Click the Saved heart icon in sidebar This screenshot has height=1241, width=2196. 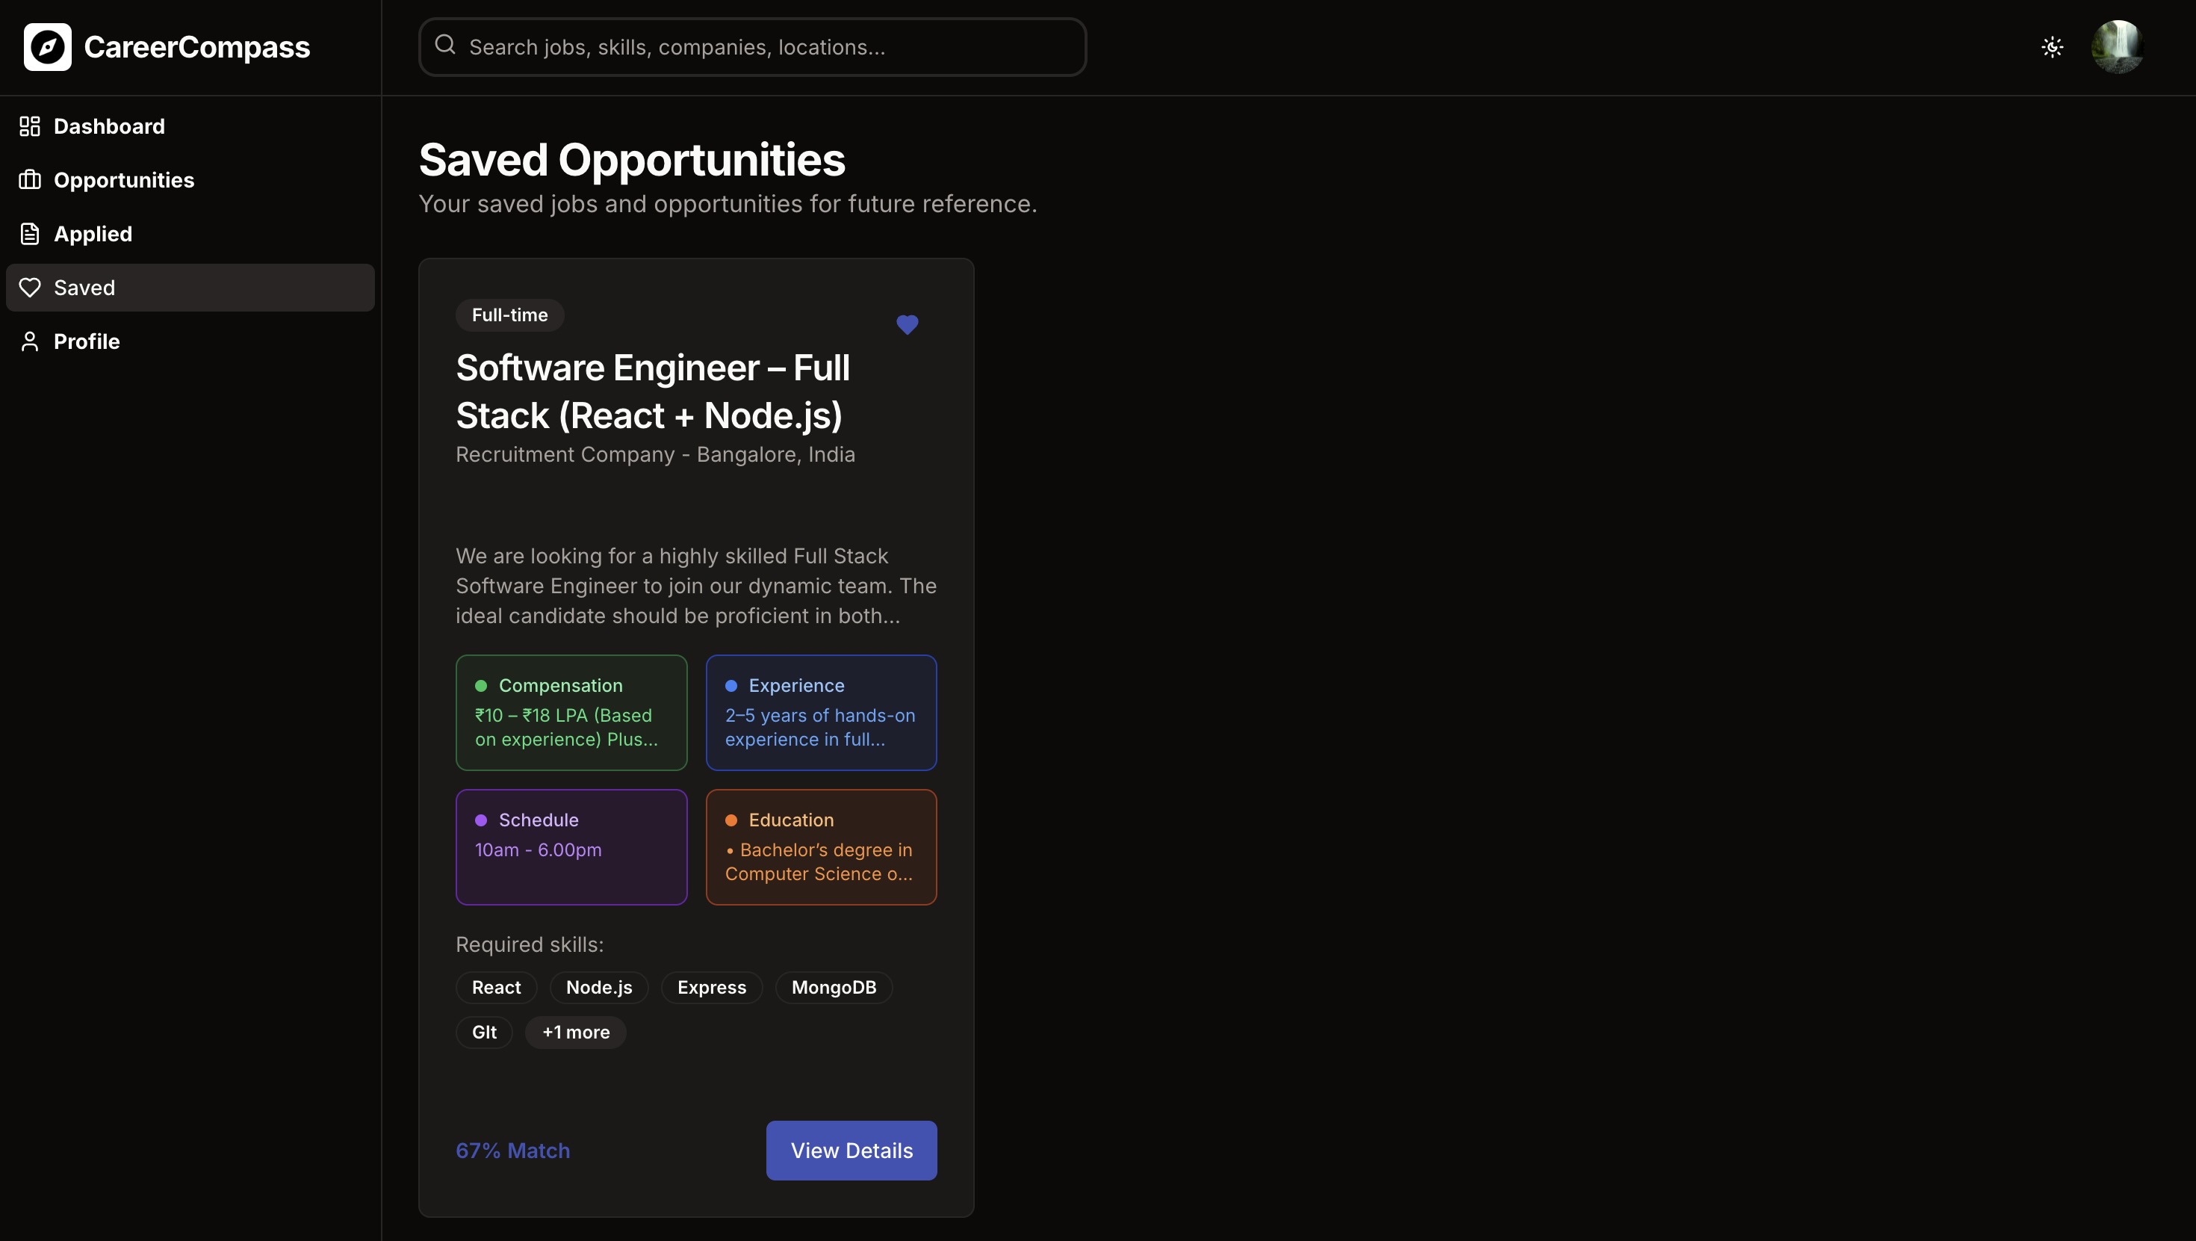tap(30, 288)
